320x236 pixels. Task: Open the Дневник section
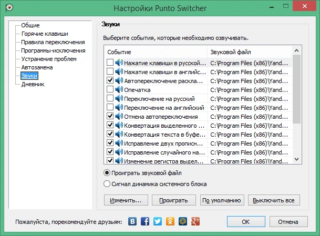click(33, 84)
